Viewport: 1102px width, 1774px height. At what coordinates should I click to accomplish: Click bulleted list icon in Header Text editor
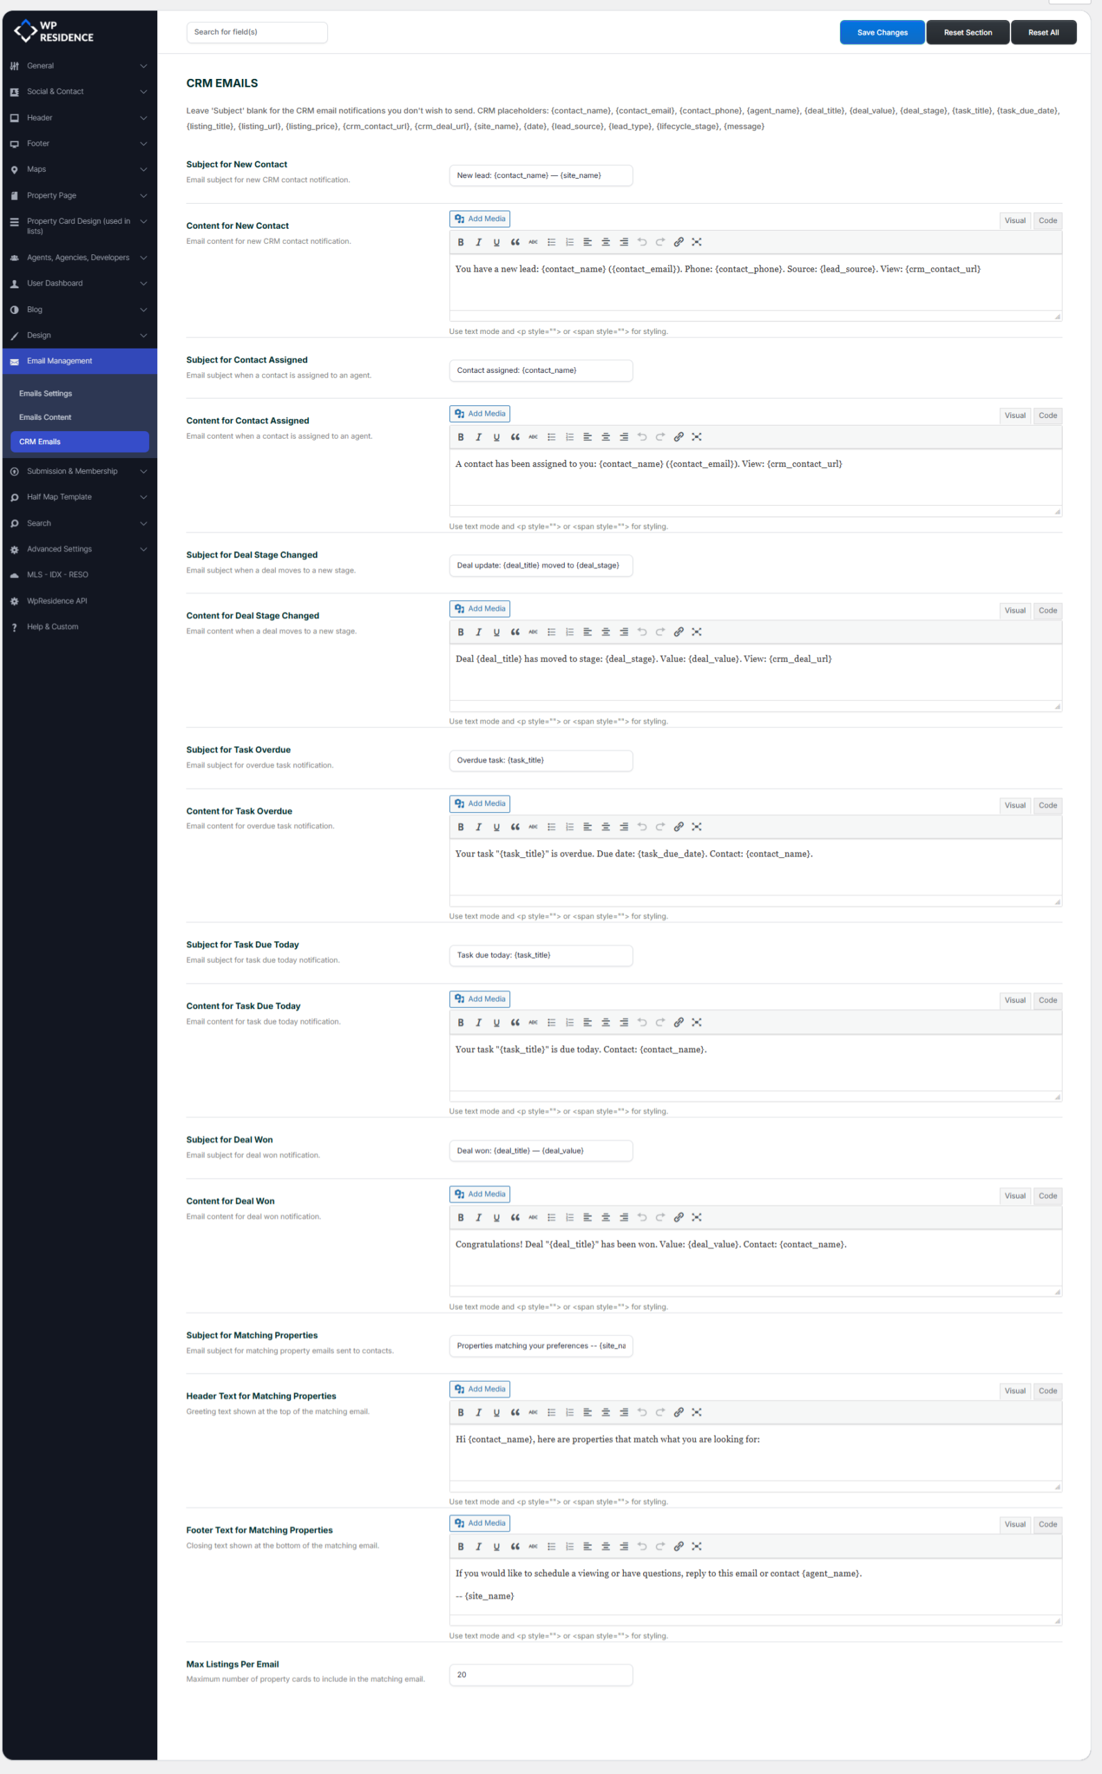[x=552, y=1412]
